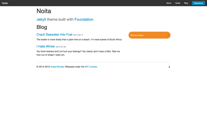Open the About menu item

[169, 3]
